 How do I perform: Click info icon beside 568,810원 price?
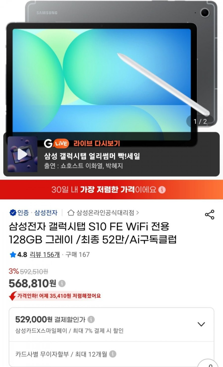click(x=62, y=283)
